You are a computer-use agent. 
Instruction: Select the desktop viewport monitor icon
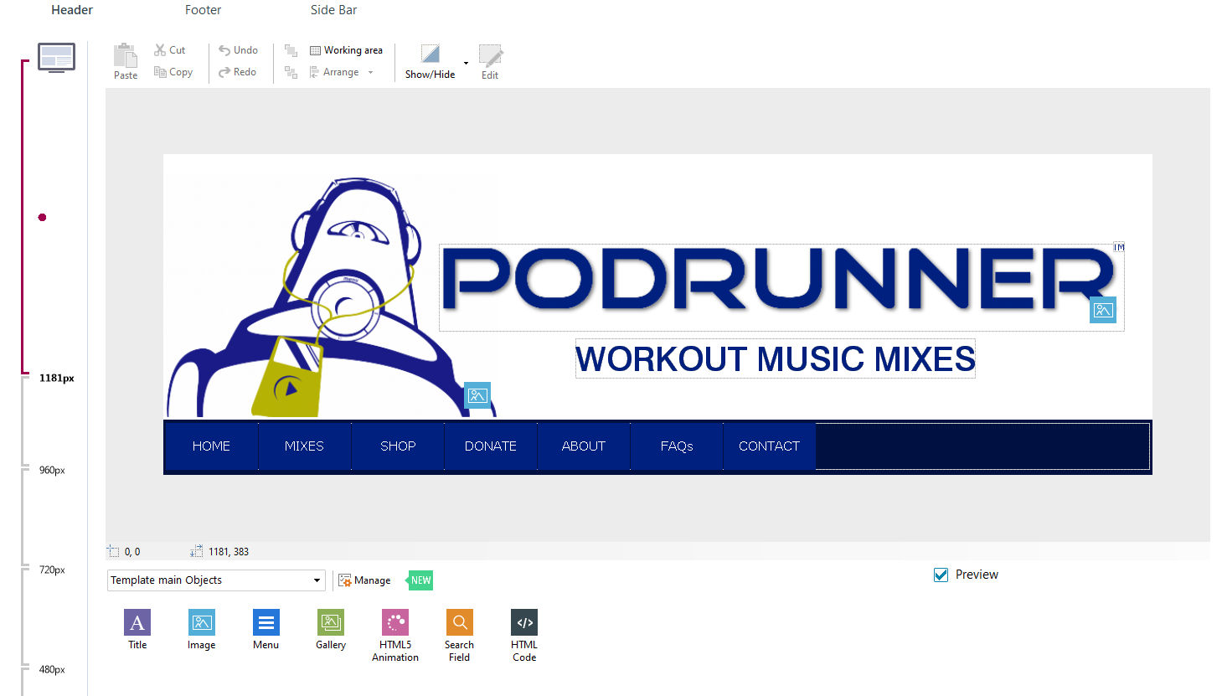[x=56, y=57]
